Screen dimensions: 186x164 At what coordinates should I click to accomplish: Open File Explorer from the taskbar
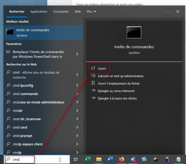(x=99, y=159)
